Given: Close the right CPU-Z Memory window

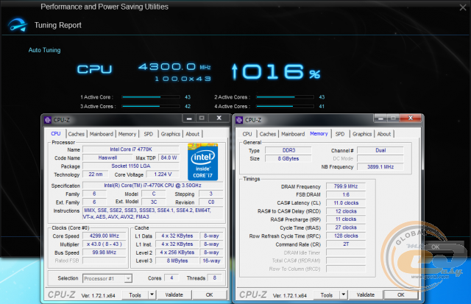Looking at the screenshot, I should point(411,118).
